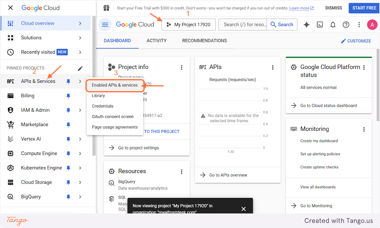Viewport: 380px width, 228px height.
Task: Open the Resources card three-dot menu
Action: pyautogui.click(x=182, y=171)
